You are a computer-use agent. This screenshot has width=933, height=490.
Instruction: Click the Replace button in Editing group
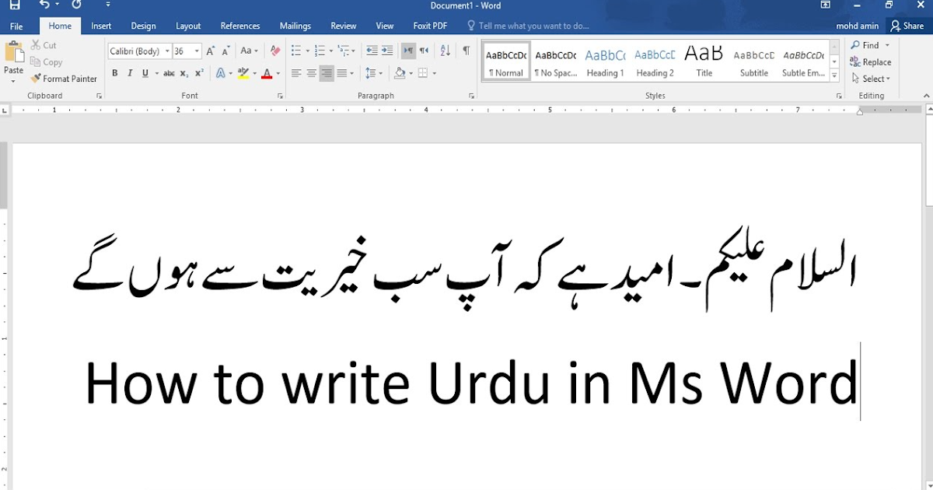tap(871, 62)
